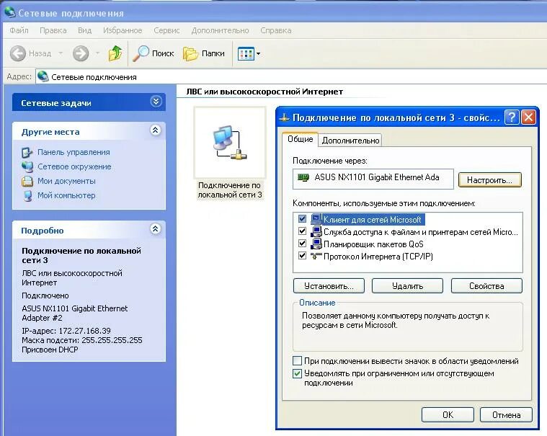Click the Сетевые подключения address field
Viewport: 547px width, 436px height.
(x=291, y=76)
